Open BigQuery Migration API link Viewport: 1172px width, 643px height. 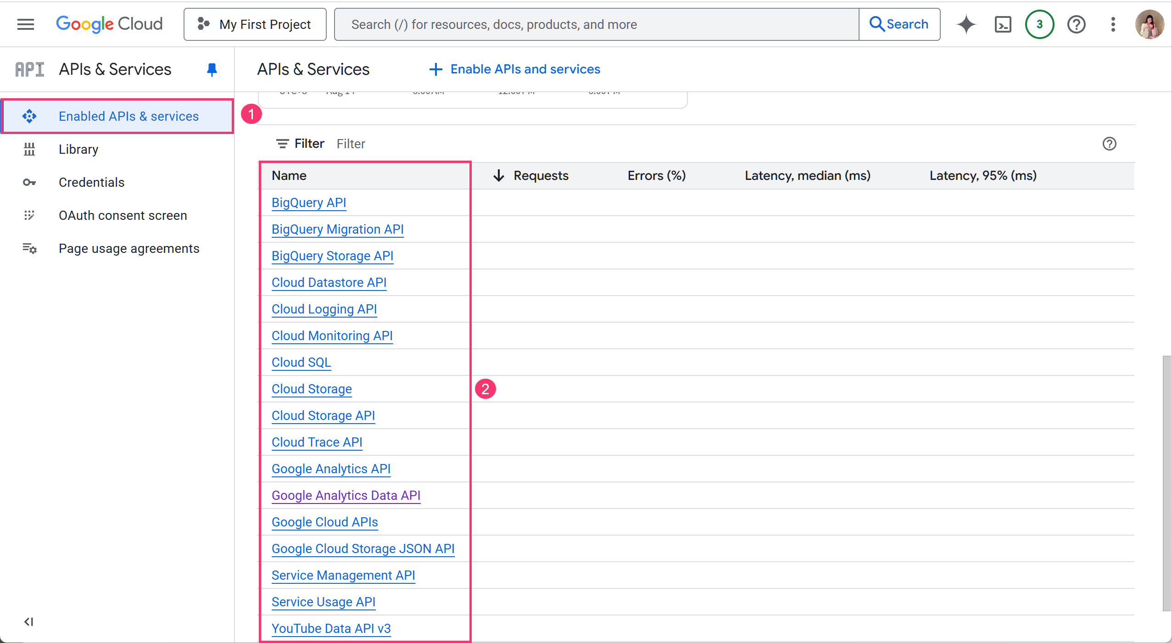point(338,229)
